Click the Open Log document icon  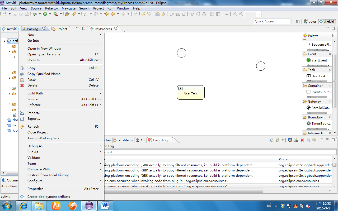(308, 140)
